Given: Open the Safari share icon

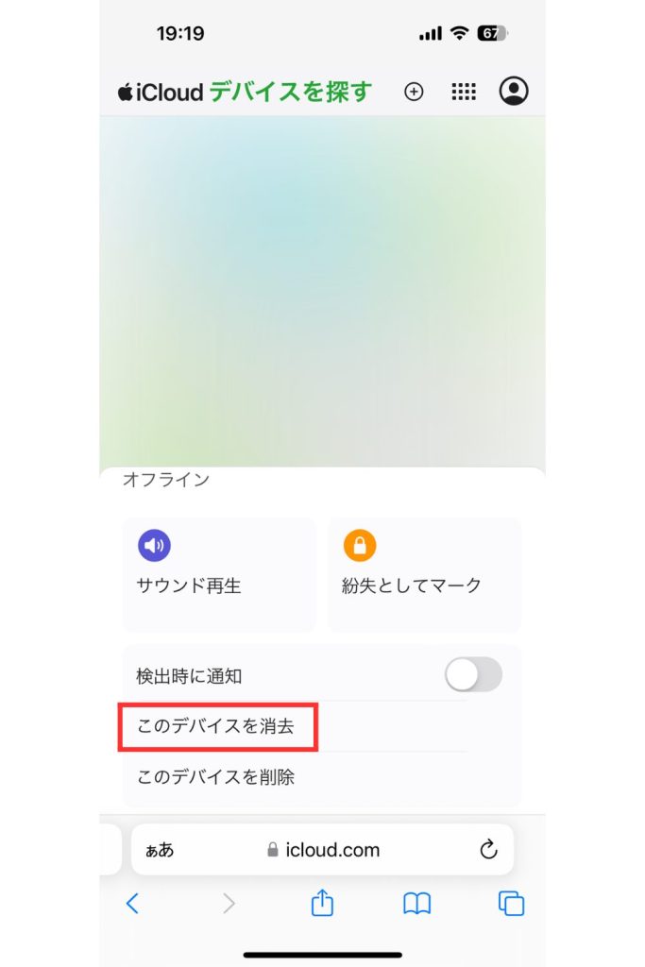Looking at the screenshot, I should pyautogui.click(x=322, y=903).
